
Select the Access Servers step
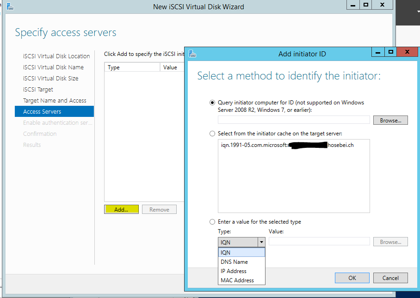click(x=55, y=111)
